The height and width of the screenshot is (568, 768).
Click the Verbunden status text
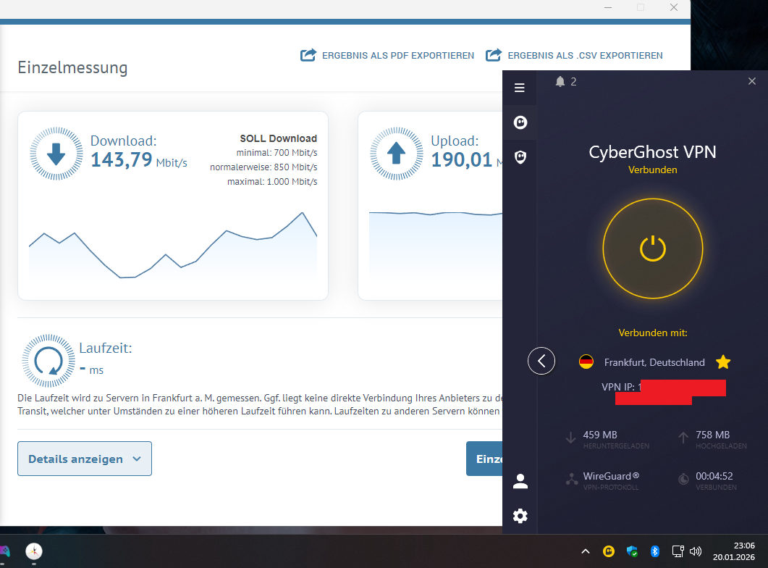click(652, 170)
